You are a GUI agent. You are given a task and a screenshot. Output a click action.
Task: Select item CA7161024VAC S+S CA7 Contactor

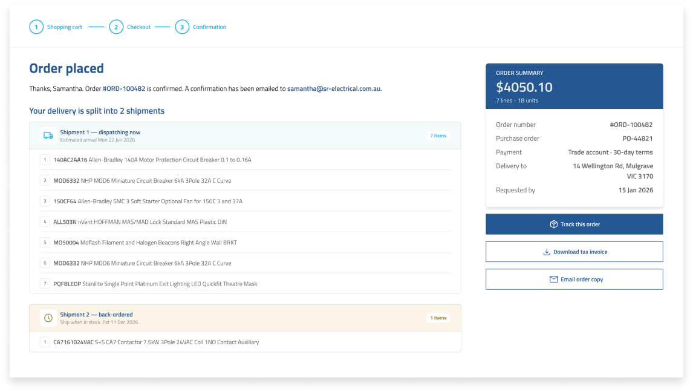coord(245,342)
